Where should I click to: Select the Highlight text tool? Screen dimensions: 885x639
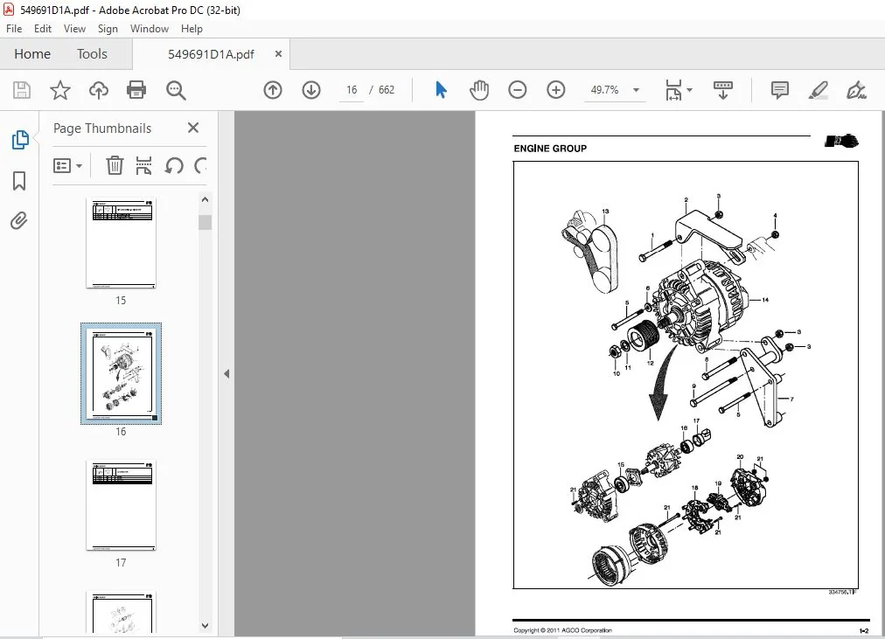tap(818, 90)
